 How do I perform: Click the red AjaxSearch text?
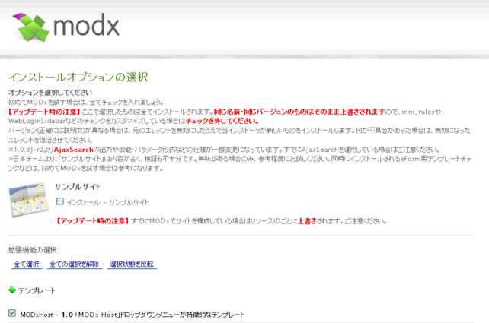point(74,150)
